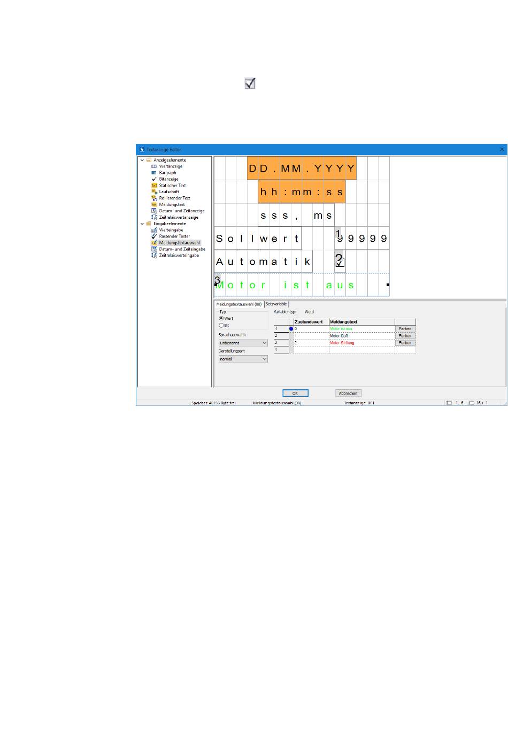Select the Datum- und Zeitanzeige icon
Viewport: 508px width, 753px height.
click(155, 211)
